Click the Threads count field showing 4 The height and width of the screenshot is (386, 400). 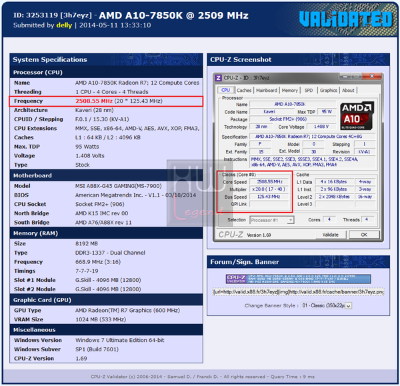[367, 219]
